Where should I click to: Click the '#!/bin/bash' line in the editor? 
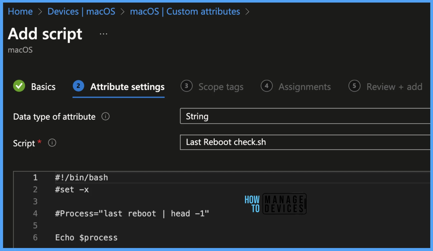pyautogui.click(x=81, y=178)
